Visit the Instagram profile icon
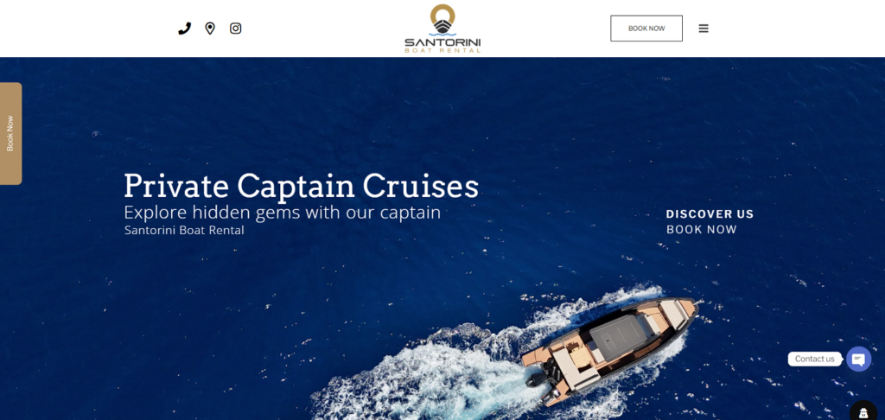Image resolution: width=885 pixels, height=420 pixels. click(235, 29)
